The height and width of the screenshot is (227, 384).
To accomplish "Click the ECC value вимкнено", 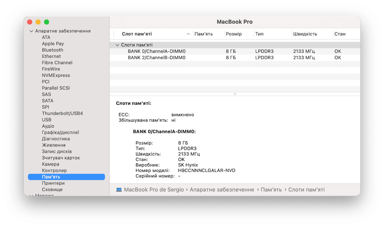I will click(183, 115).
